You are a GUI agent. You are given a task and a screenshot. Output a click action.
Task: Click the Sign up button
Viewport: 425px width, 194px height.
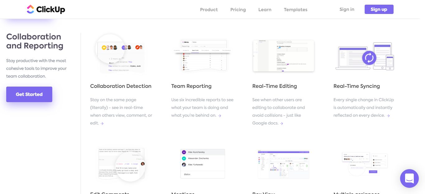(379, 9)
